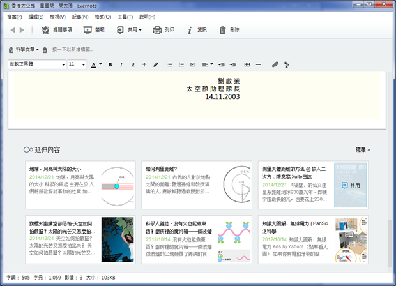Screen dimensions: 396x286
Task: Open the 說明(H) menu
Action: click(148, 17)
